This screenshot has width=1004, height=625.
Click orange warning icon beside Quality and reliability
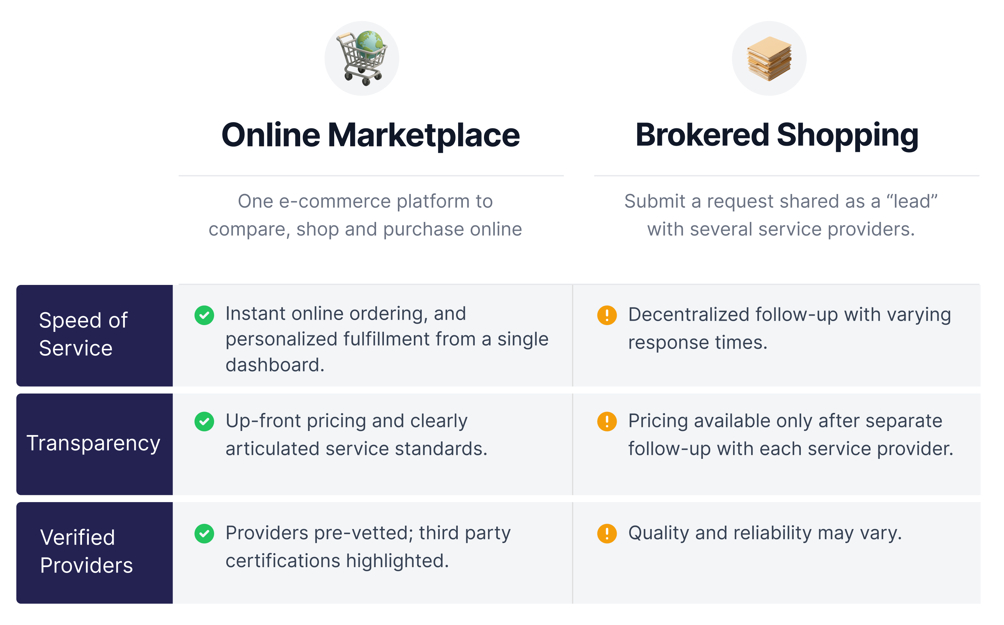(607, 534)
